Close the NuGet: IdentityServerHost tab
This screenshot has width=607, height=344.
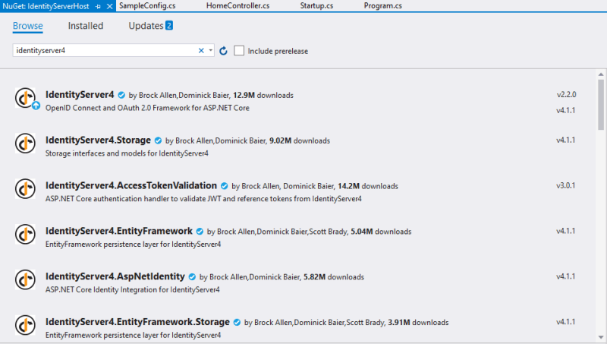tap(109, 6)
